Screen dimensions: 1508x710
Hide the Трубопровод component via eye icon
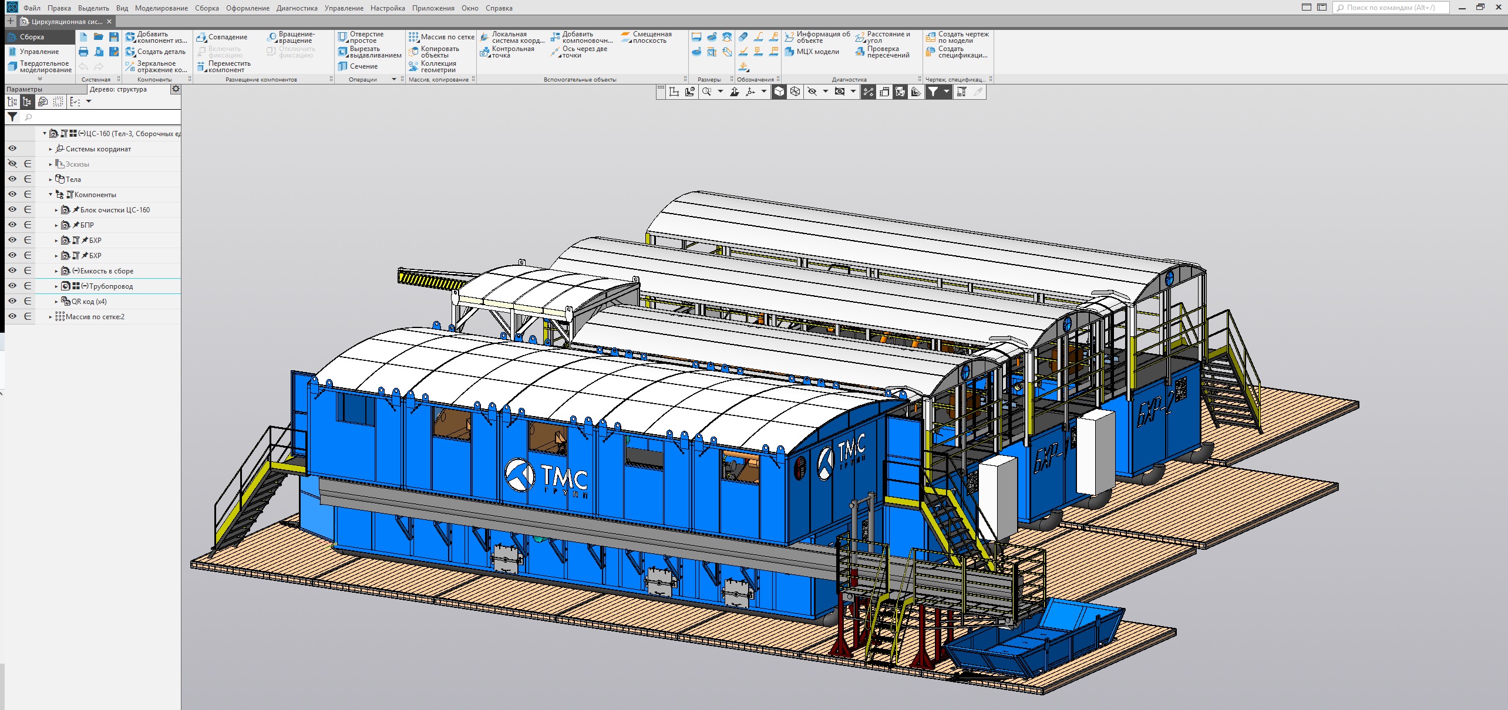[x=12, y=286]
